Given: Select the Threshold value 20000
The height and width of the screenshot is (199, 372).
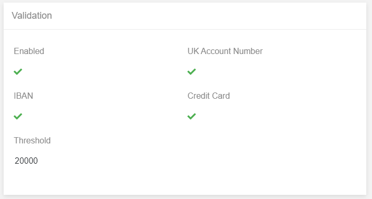Looking at the screenshot, I should click(x=26, y=161).
